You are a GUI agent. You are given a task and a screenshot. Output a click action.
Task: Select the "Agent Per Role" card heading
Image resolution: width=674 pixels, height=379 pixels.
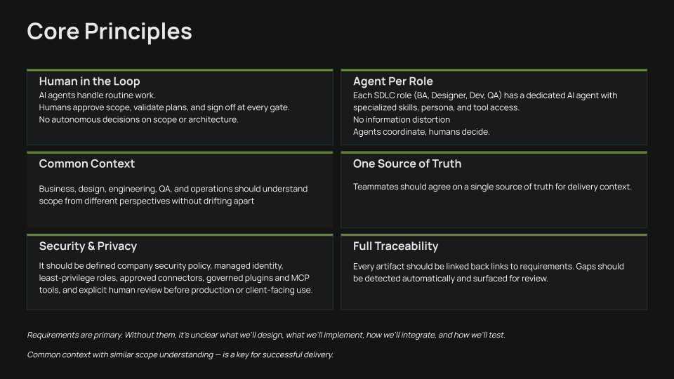pyautogui.click(x=392, y=81)
